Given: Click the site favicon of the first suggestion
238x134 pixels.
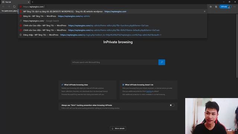Looking at the screenshot, I should click(21, 12).
